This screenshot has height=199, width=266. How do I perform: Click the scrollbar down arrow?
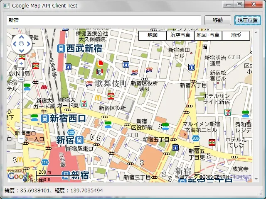point(256,179)
